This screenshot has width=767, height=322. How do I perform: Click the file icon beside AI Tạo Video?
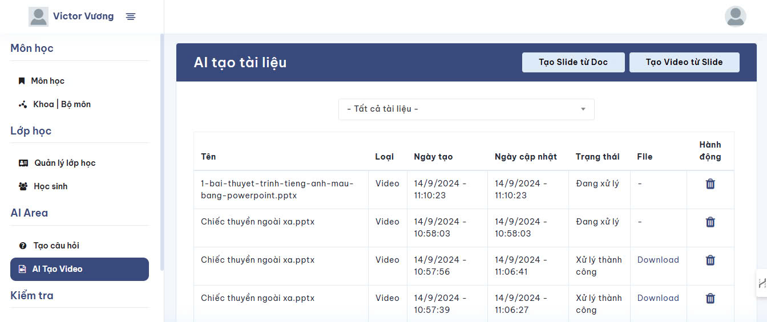(22, 269)
